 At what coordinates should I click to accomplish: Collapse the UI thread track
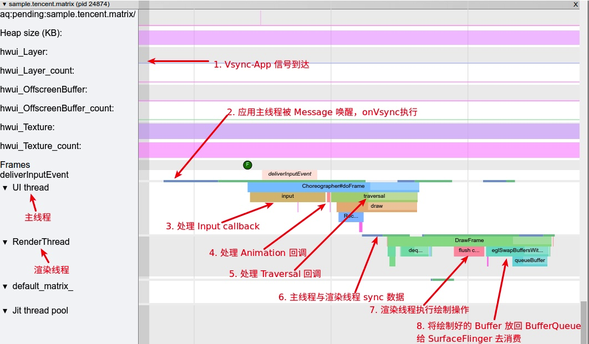click(6, 187)
